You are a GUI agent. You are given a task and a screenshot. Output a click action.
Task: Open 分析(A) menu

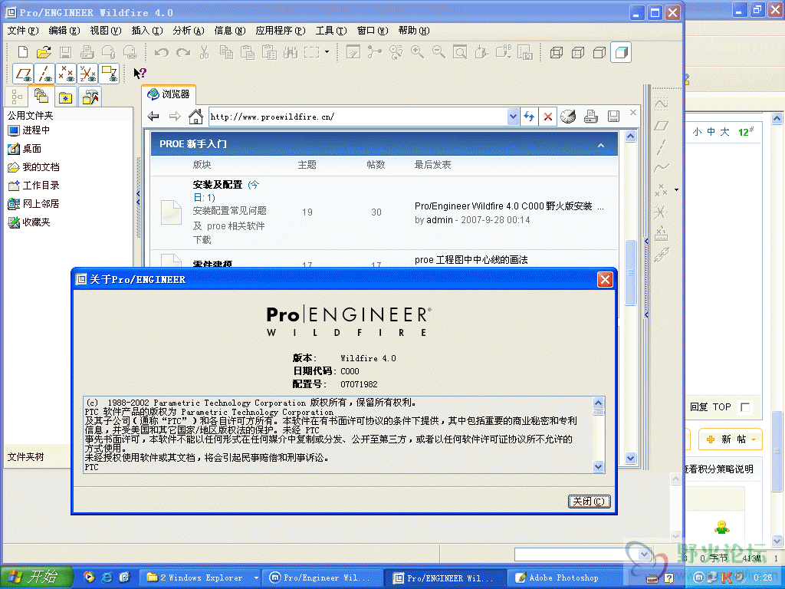point(189,31)
